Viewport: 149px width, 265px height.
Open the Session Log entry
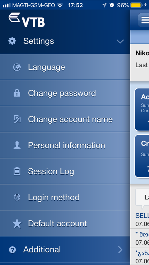(x=65, y=171)
